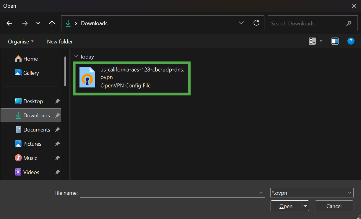This screenshot has width=361, height=219.
Task: Go up one folder level
Action: coord(52,23)
